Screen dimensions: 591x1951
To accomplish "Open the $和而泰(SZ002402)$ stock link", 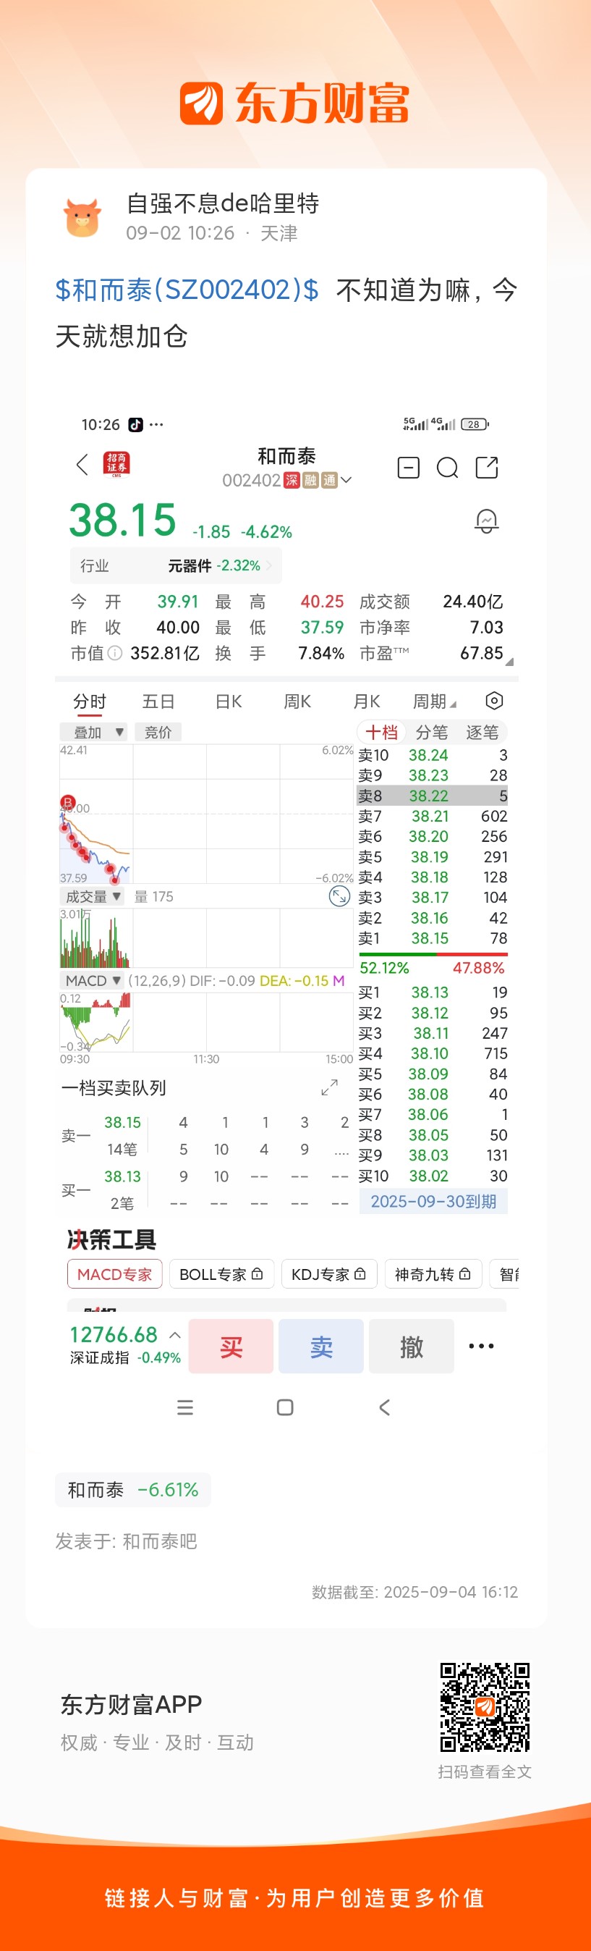I will click(x=187, y=290).
